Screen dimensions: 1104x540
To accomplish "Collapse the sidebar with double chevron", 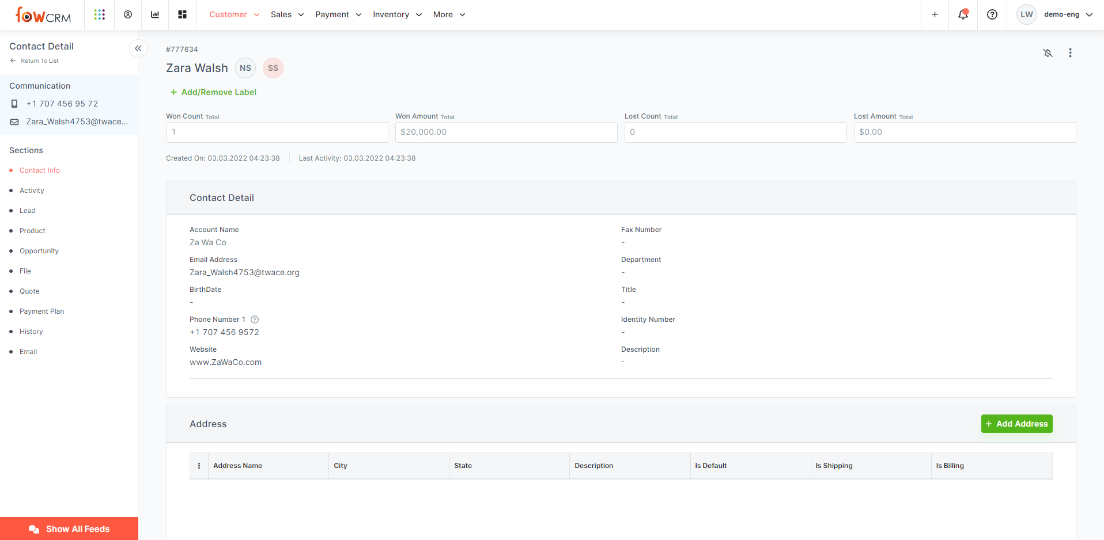I will 138,48.
